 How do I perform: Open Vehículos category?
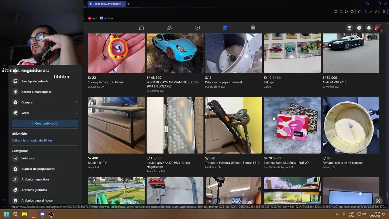(x=45, y=158)
